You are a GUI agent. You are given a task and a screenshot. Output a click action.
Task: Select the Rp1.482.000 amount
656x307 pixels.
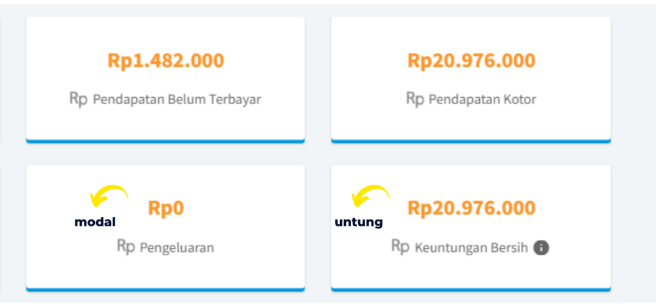tap(166, 61)
